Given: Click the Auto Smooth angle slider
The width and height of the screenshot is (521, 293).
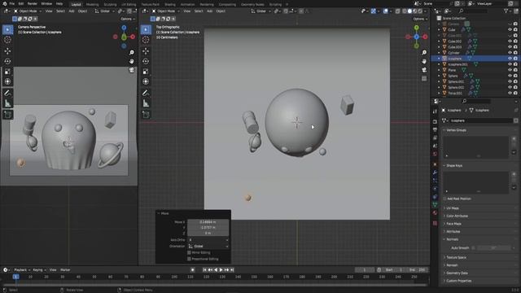Looking at the screenshot, I should coord(494,247).
